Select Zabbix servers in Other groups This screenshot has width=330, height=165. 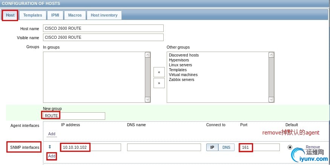(181, 79)
